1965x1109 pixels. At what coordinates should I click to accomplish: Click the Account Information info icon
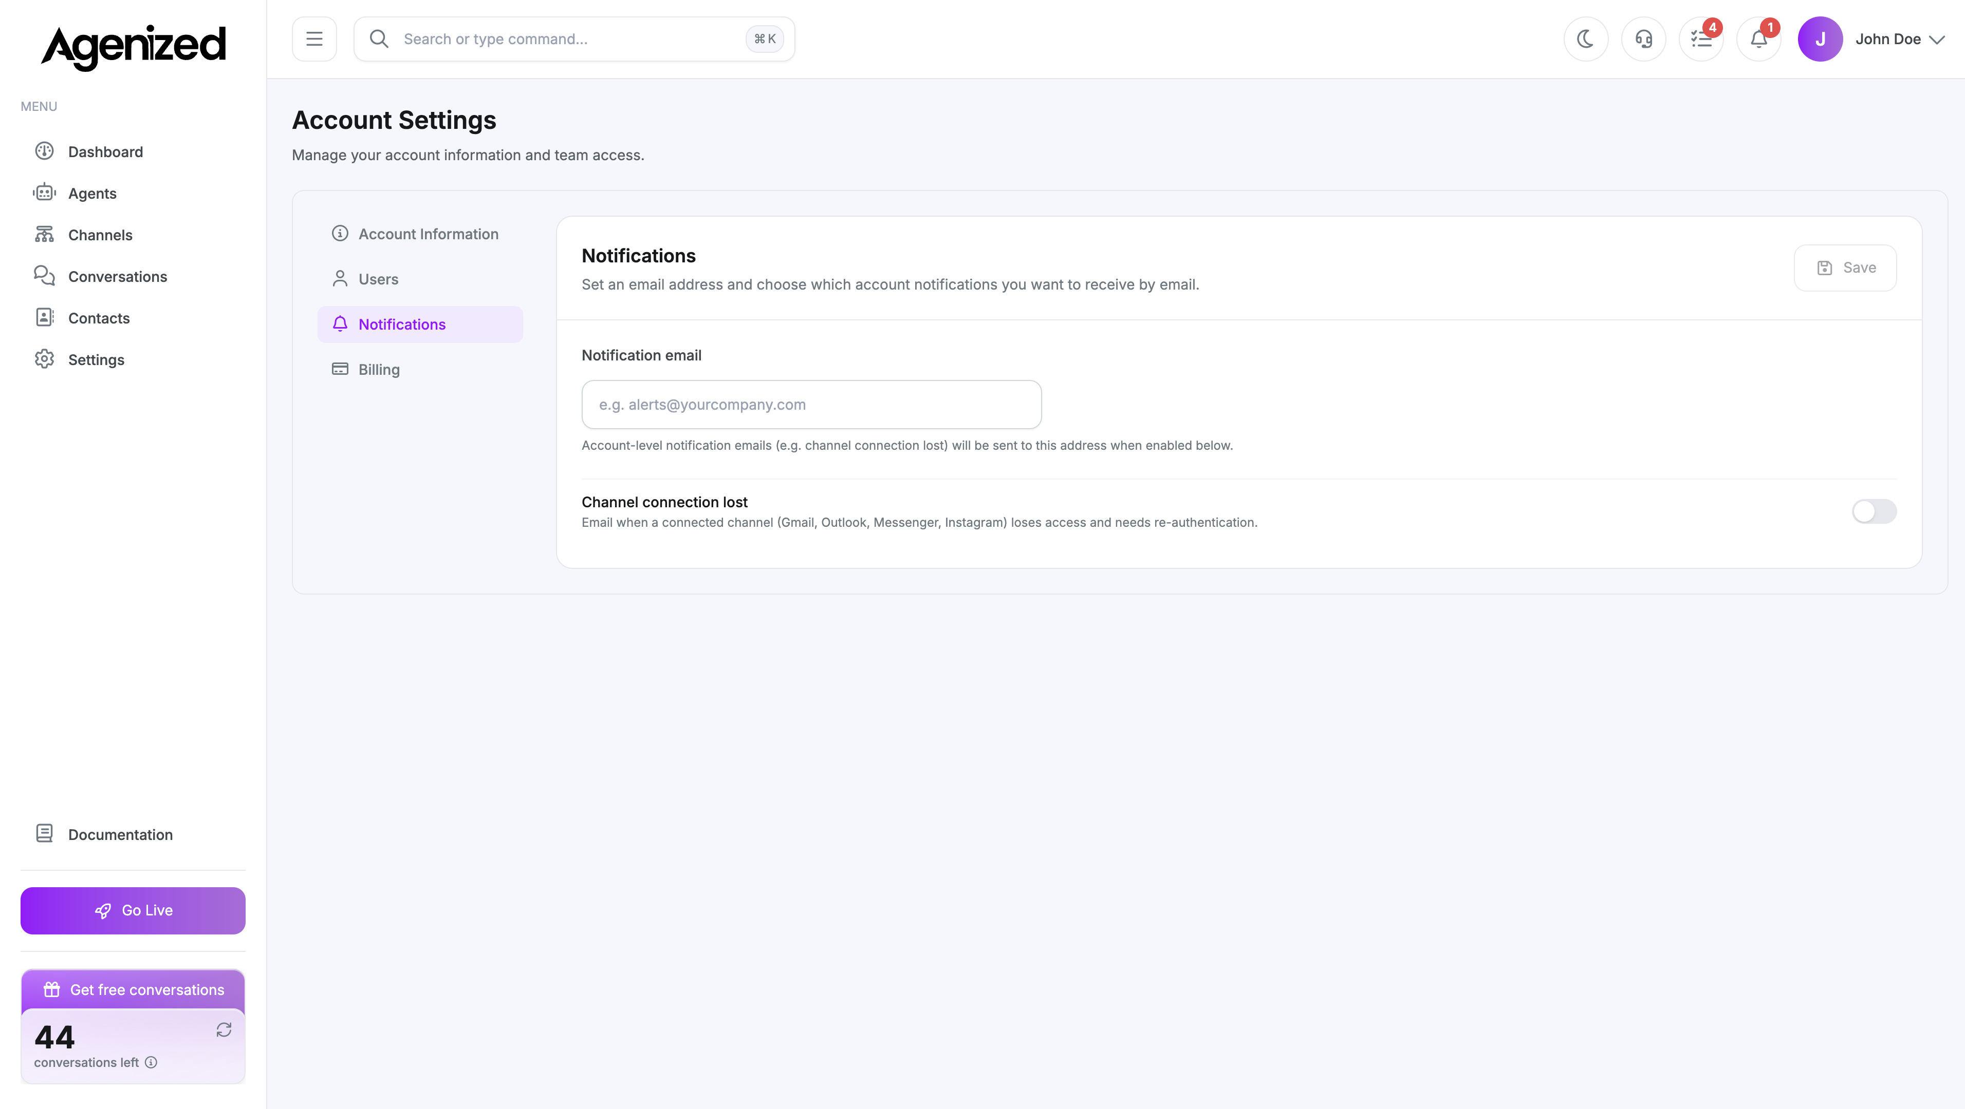click(340, 233)
